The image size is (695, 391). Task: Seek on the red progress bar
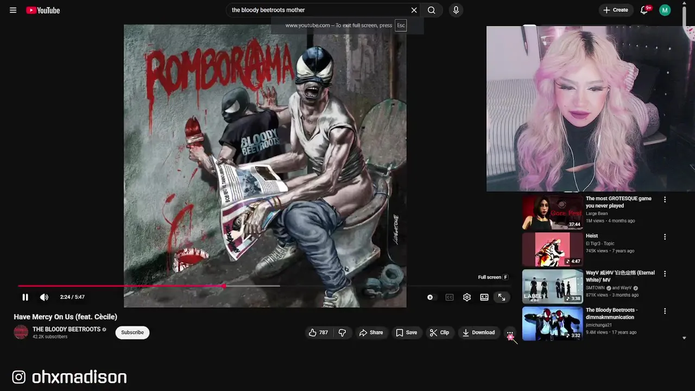coord(121,286)
